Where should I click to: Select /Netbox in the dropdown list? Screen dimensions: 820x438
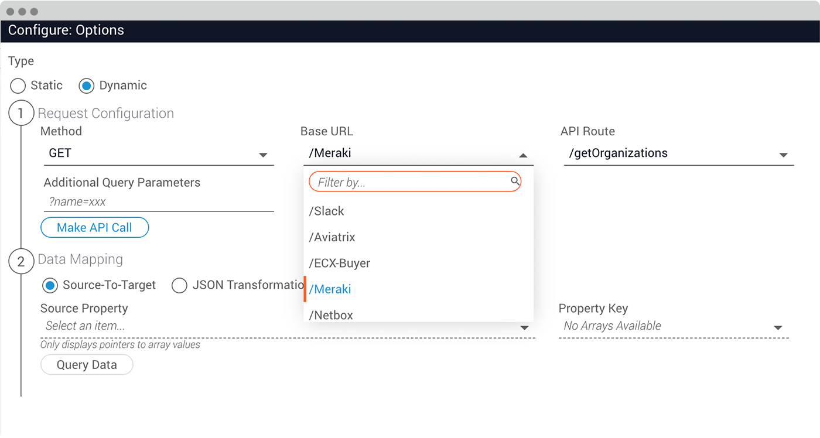[331, 315]
